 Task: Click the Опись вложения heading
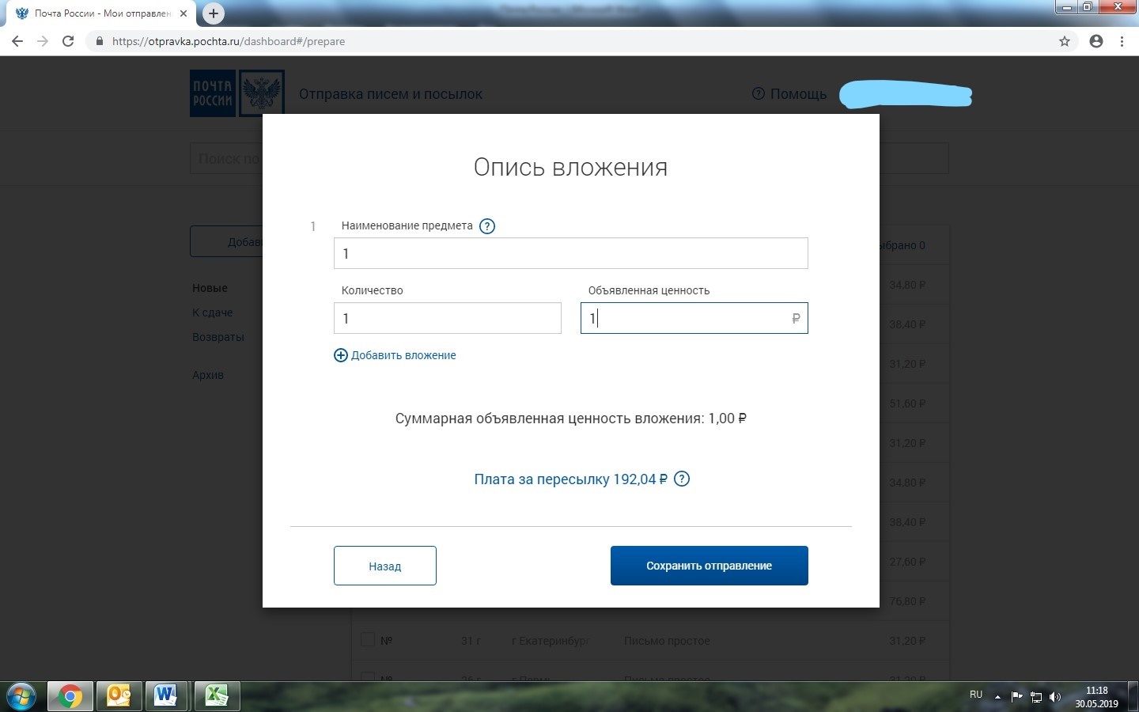point(570,167)
